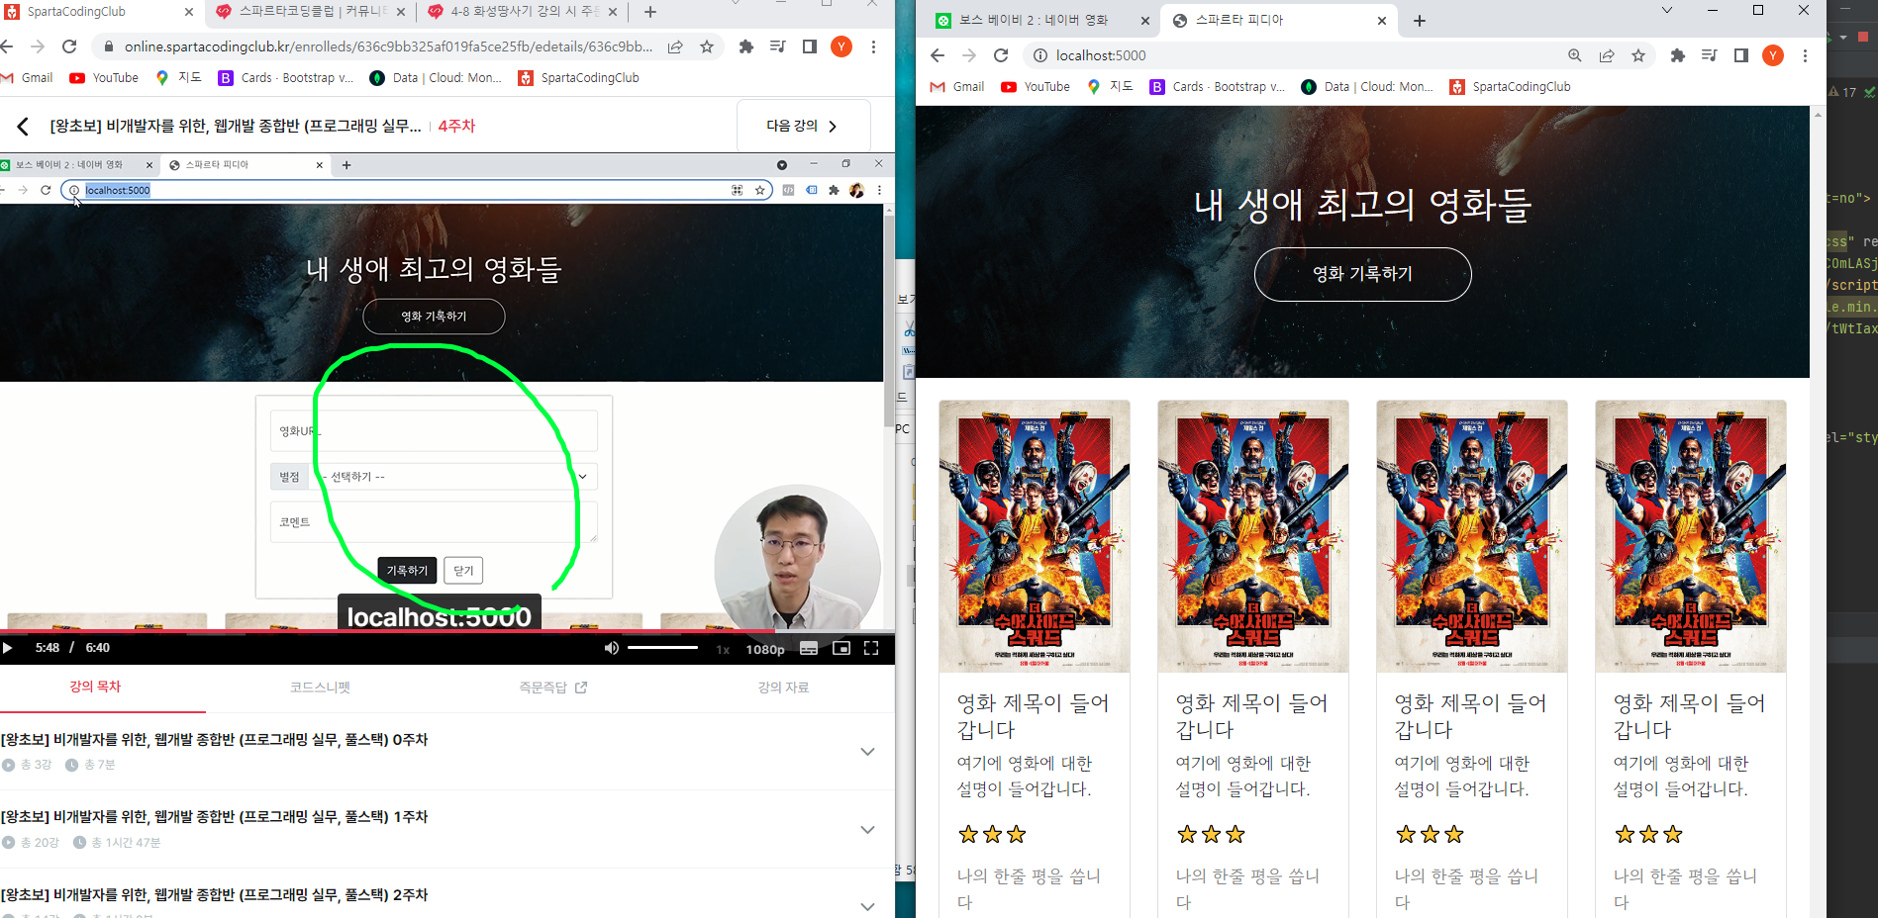Bookmark localhost page with the star icon
1878x918 pixels.
click(x=1638, y=55)
